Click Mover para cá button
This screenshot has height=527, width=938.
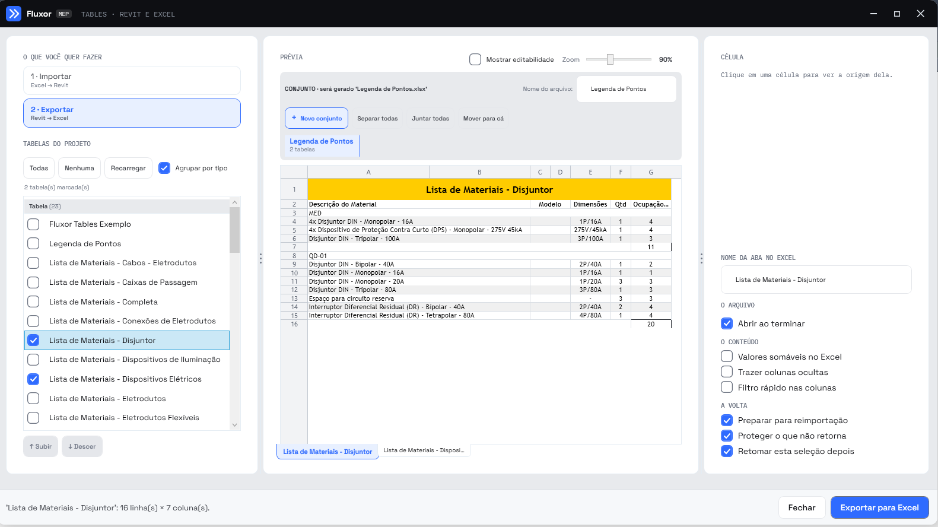tap(484, 118)
